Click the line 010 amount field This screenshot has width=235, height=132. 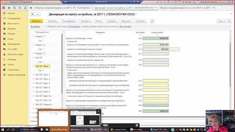156,38
